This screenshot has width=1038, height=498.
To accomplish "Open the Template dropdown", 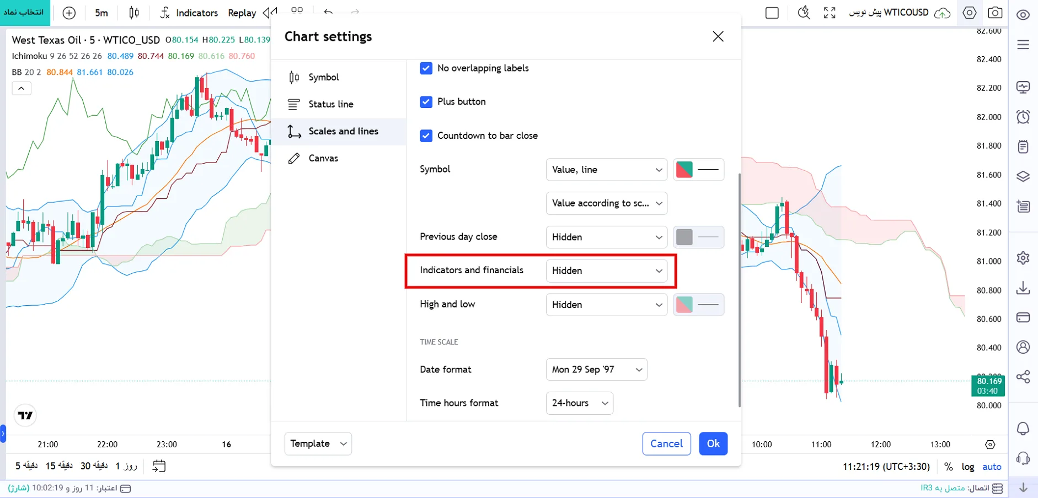I will click(318, 443).
